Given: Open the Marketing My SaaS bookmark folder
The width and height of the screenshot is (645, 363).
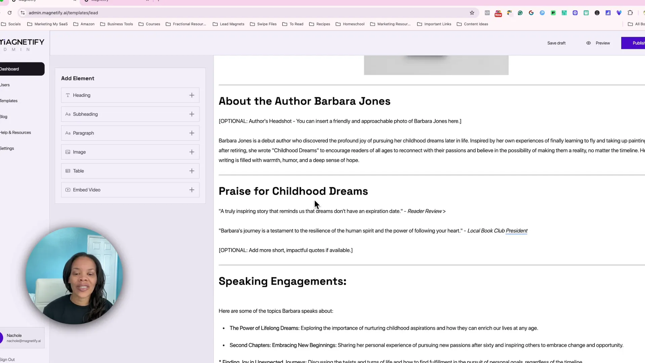Looking at the screenshot, I should tap(47, 24).
